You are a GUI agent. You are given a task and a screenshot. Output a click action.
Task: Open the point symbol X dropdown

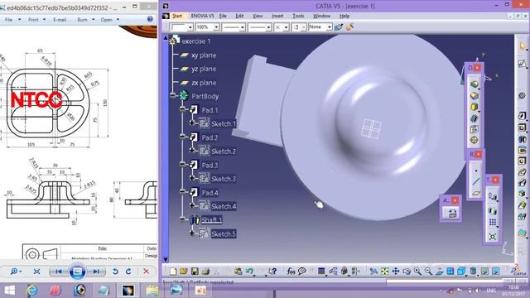point(287,27)
